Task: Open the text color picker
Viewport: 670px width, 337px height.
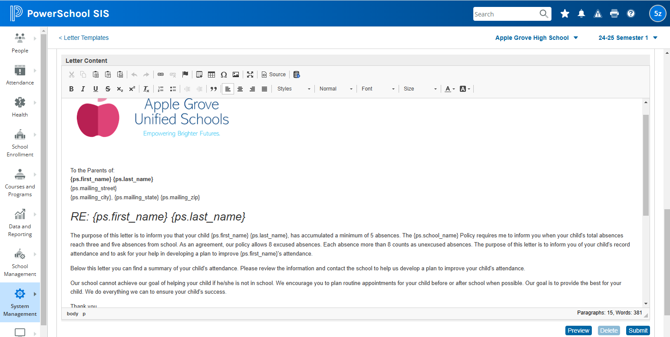Action: (450, 89)
